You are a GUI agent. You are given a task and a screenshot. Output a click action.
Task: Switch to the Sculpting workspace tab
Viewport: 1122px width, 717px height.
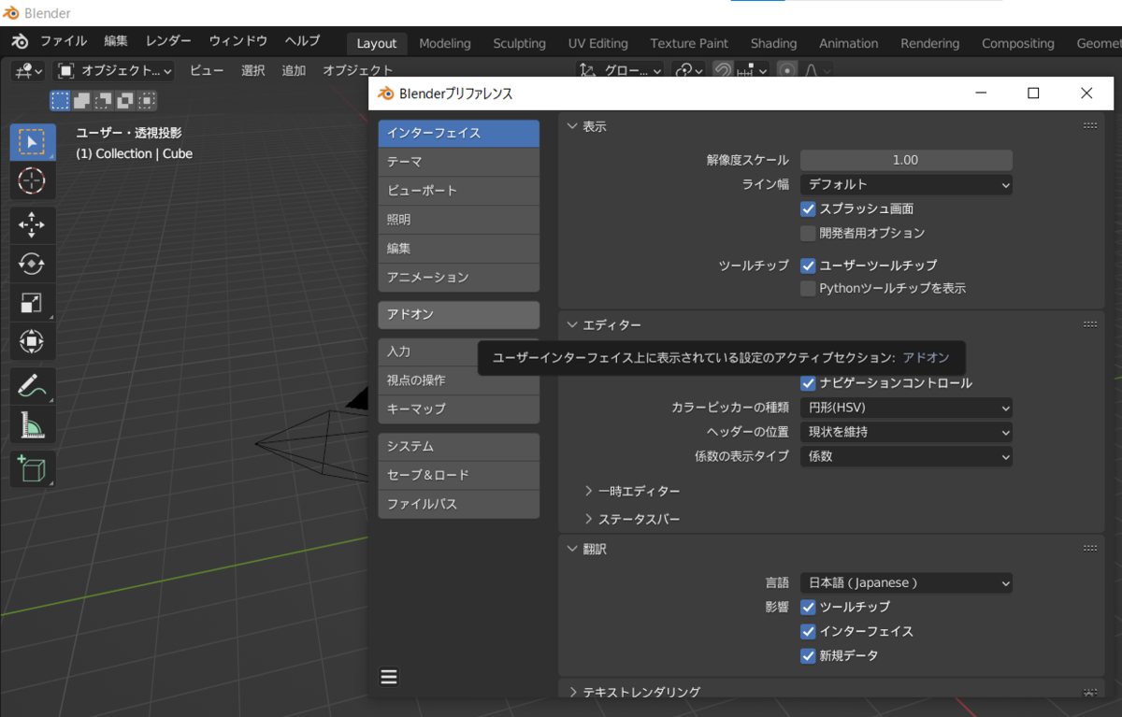coord(520,43)
